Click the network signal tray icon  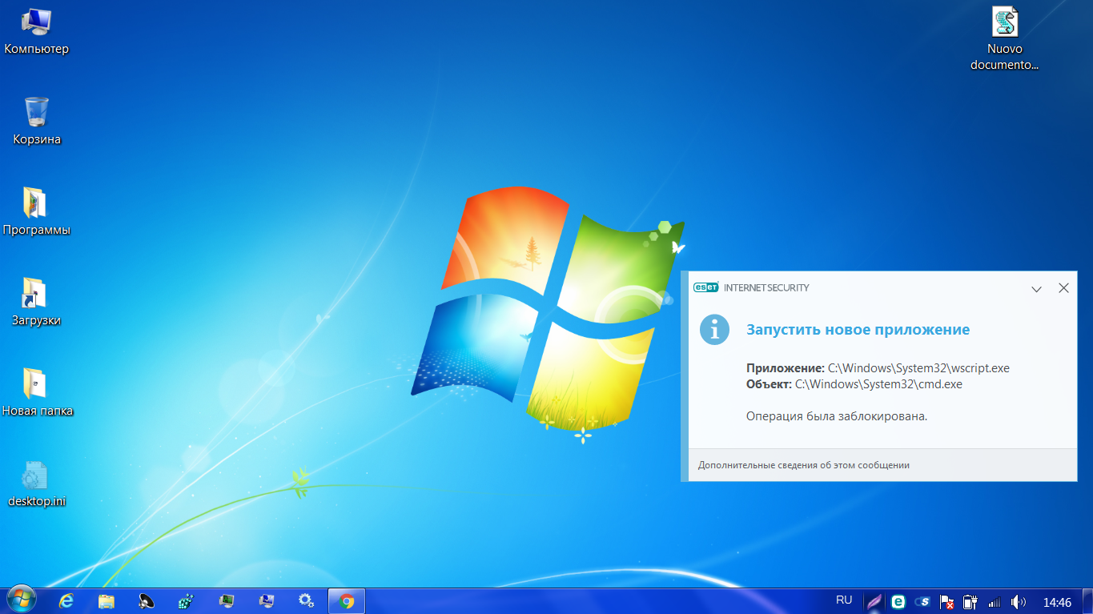(995, 601)
